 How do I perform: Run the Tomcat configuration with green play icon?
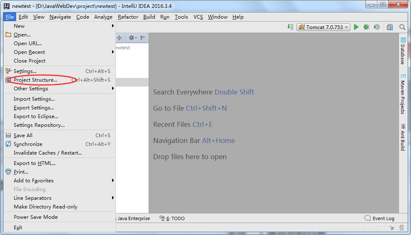[x=356, y=27]
